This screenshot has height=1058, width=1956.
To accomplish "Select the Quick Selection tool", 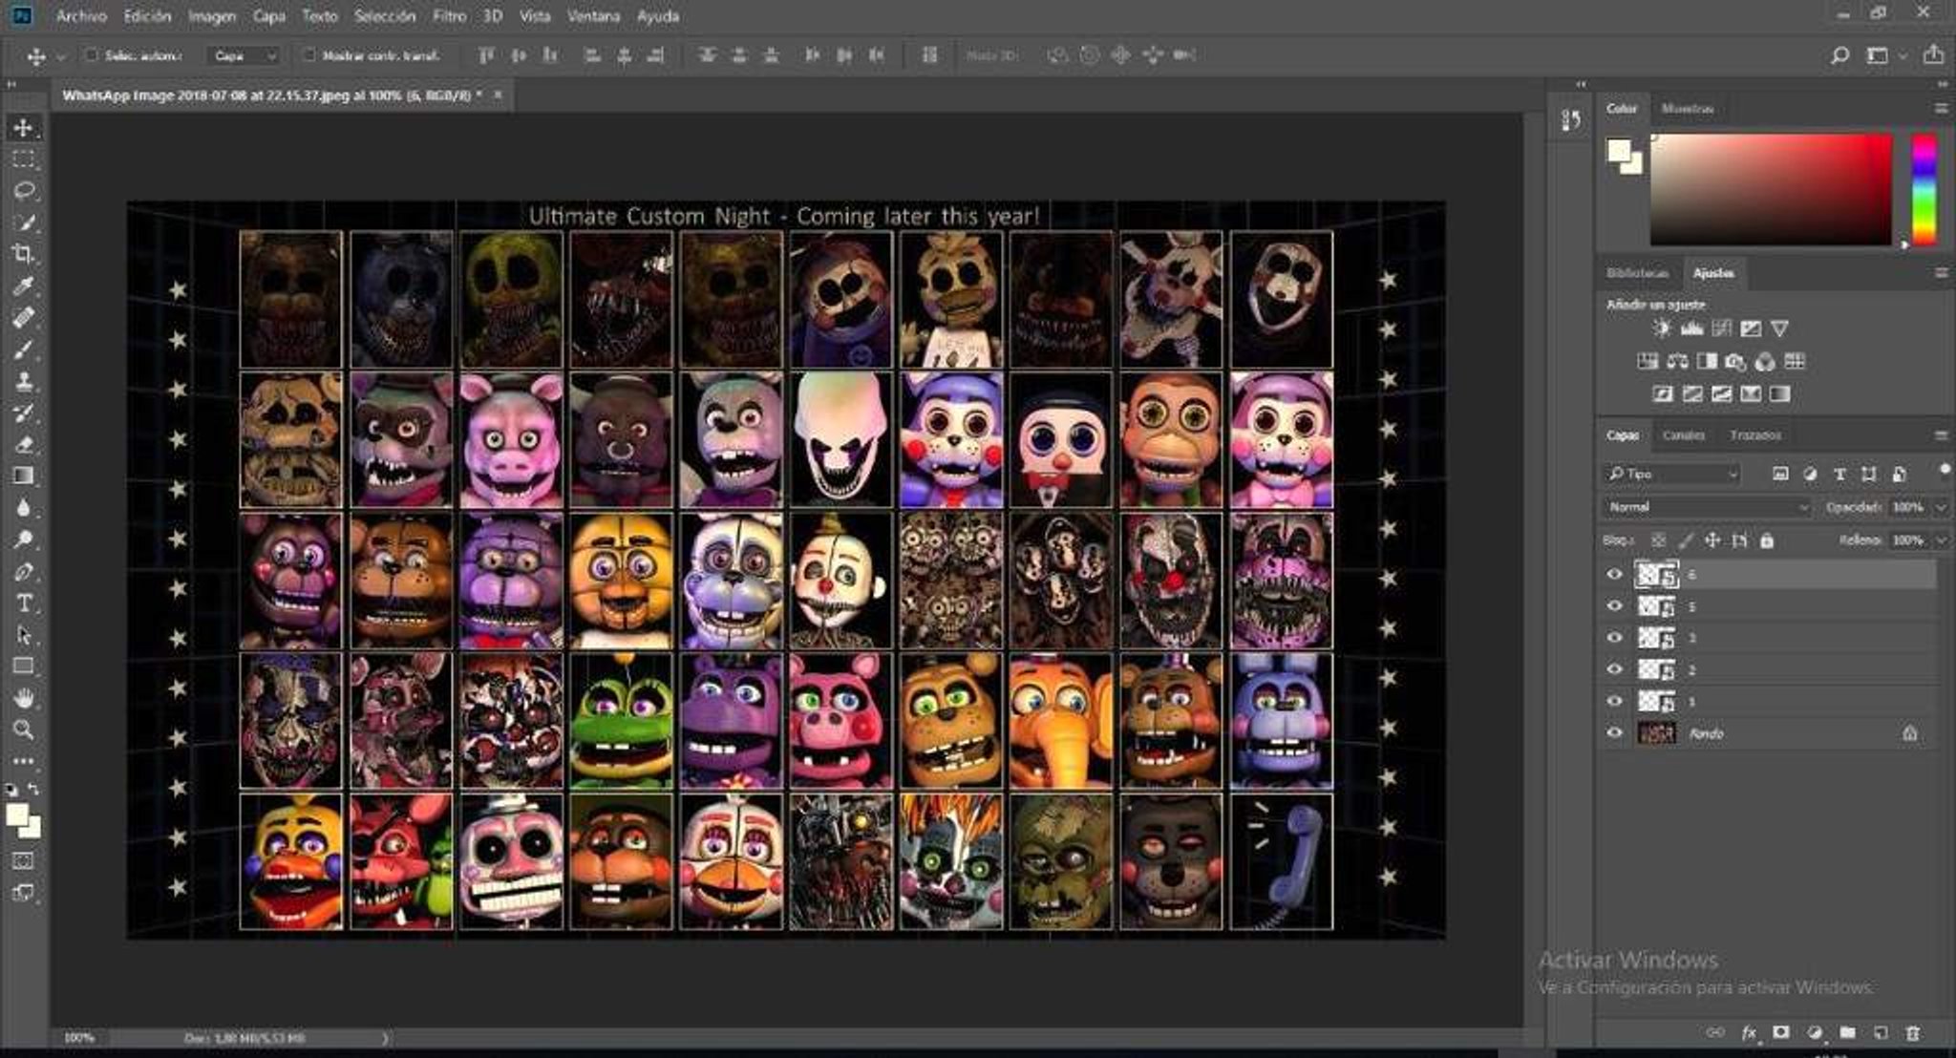I will pyautogui.click(x=24, y=222).
